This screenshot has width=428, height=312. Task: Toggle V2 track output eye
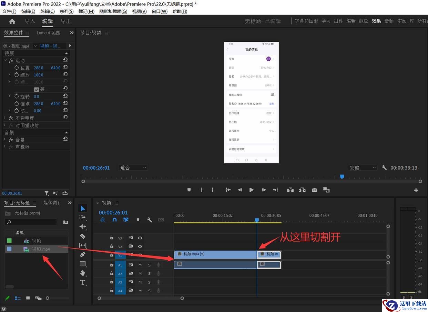140,246
